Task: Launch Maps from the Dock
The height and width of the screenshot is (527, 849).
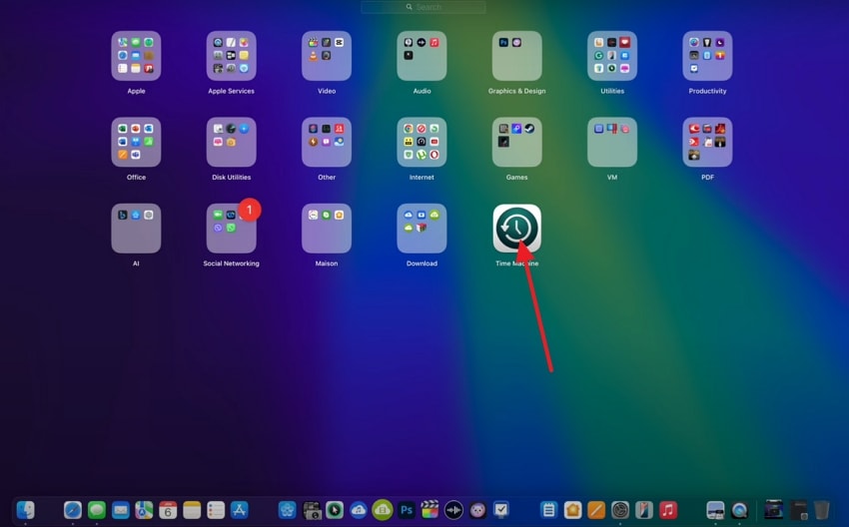Action: pos(144,510)
